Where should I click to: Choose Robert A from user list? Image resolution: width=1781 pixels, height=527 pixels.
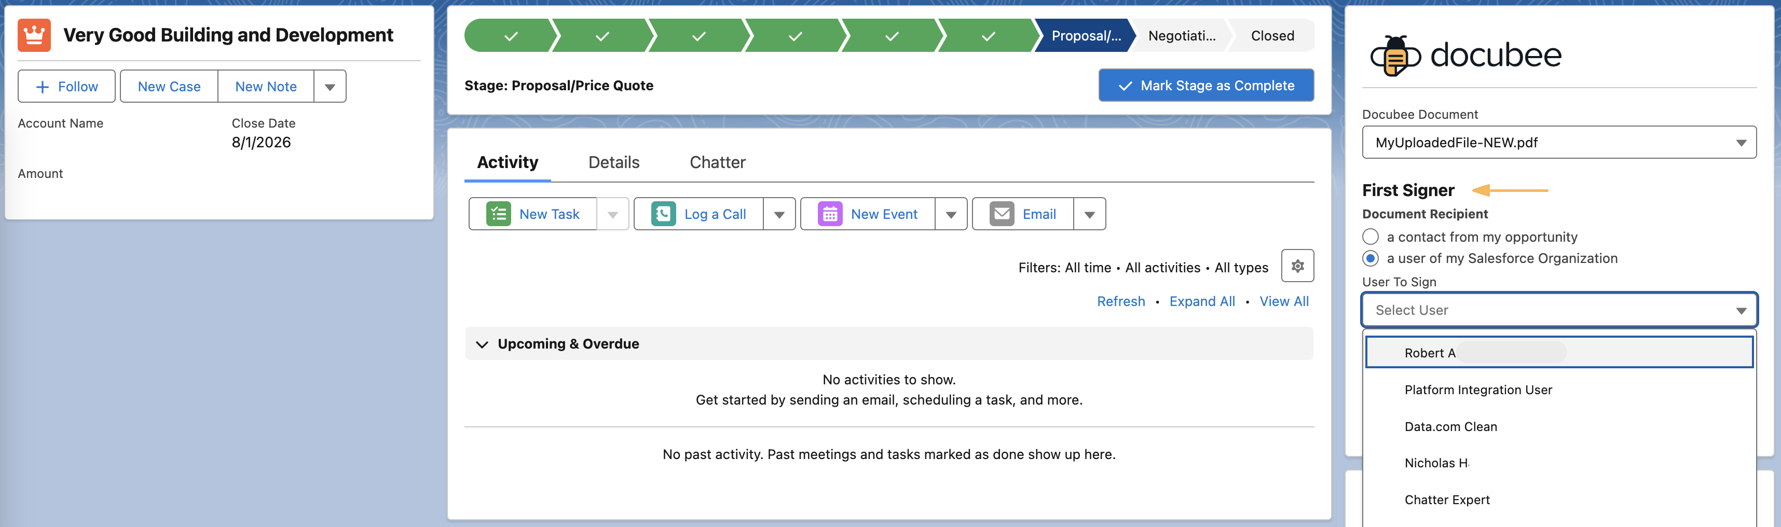pos(1558,353)
